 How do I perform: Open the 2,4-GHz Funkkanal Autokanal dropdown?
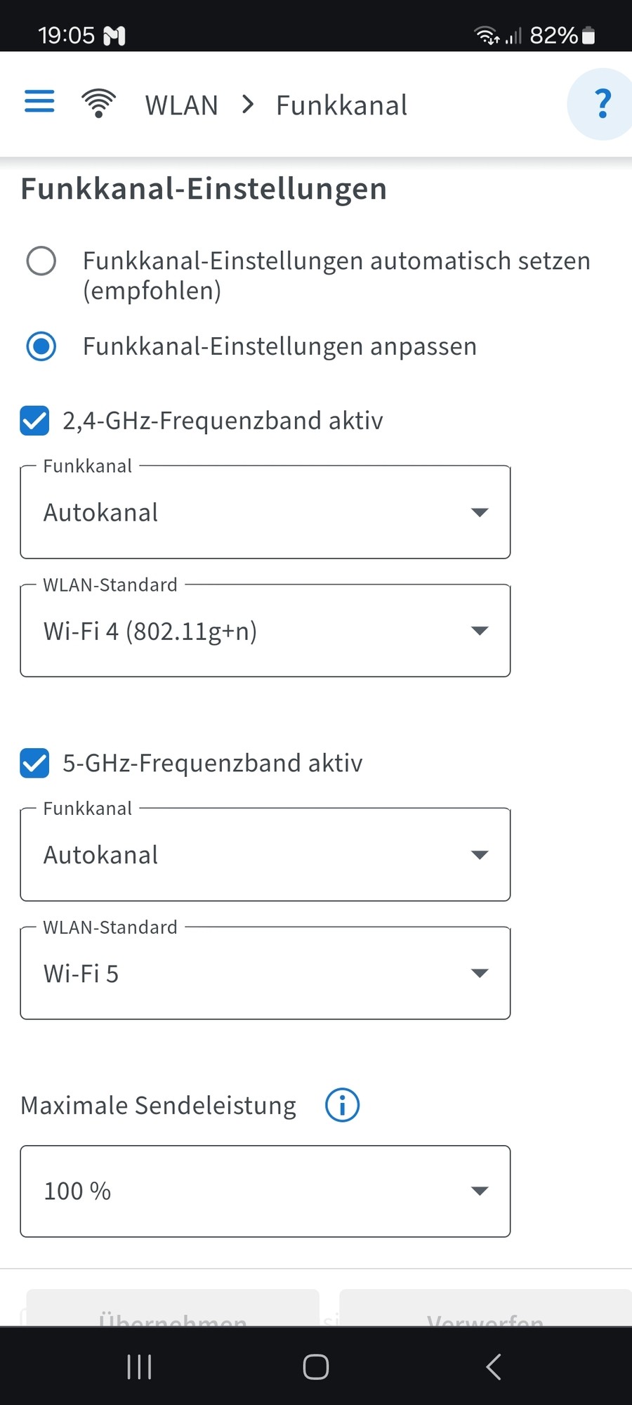[265, 512]
